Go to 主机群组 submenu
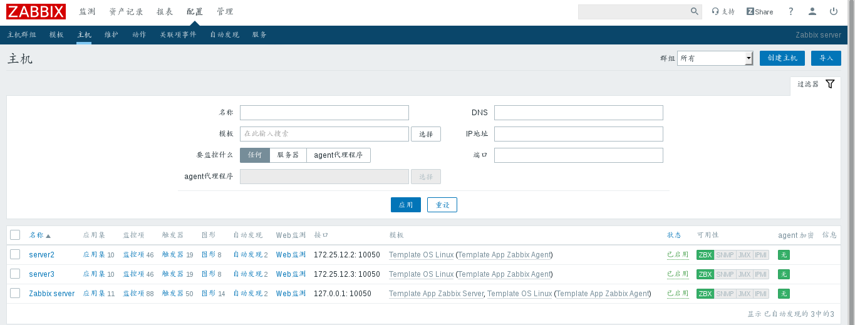 pyautogui.click(x=22, y=35)
